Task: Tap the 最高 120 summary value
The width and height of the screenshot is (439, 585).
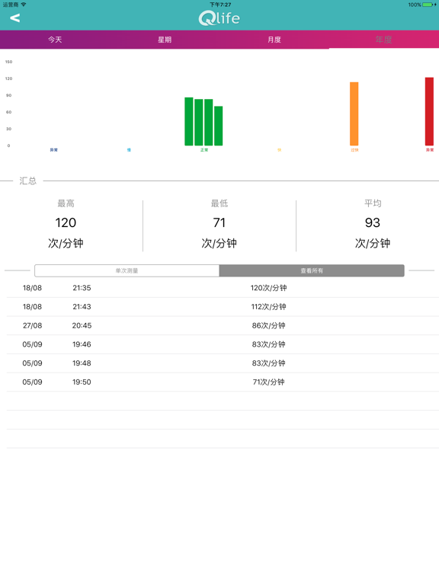Action: (66, 222)
